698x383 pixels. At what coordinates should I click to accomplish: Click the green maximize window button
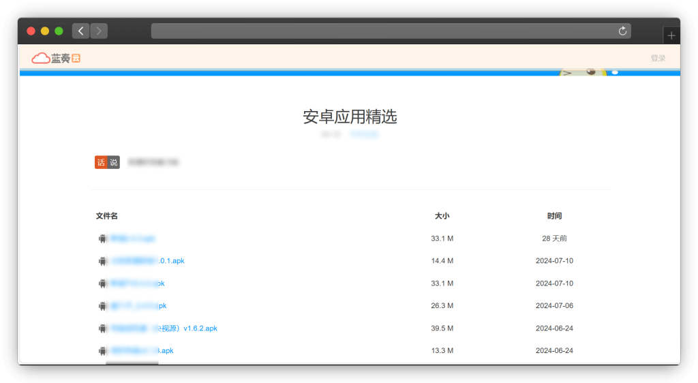[x=59, y=31]
